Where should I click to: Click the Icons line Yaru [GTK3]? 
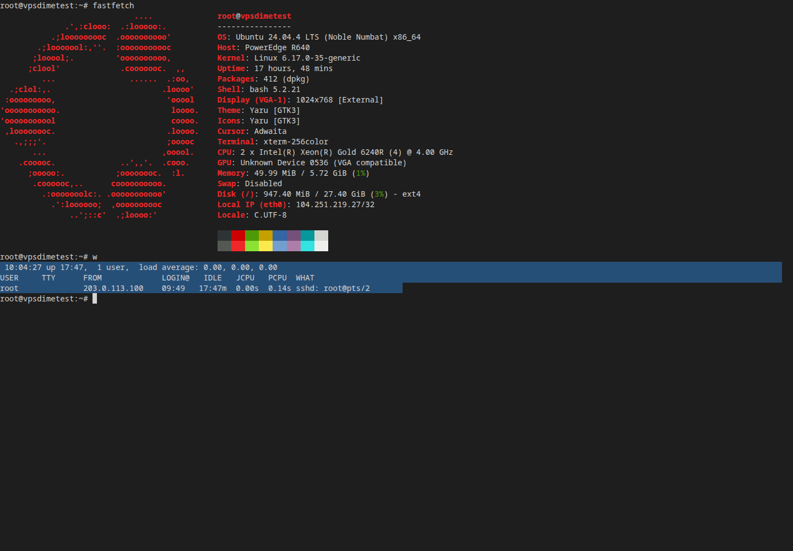click(x=259, y=121)
